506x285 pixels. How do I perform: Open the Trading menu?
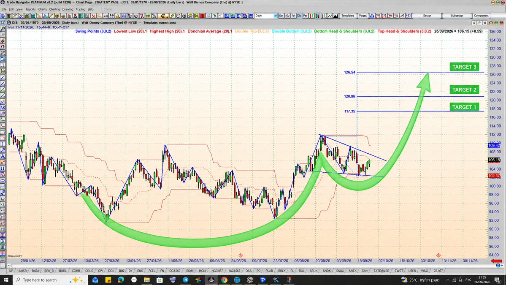[x=80, y=9]
